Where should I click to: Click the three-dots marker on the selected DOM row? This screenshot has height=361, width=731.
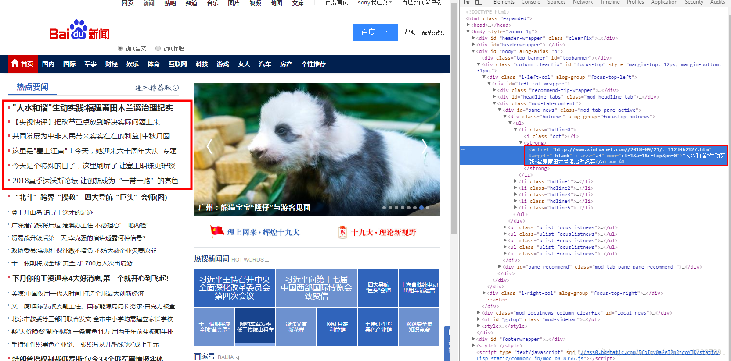pos(463,149)
